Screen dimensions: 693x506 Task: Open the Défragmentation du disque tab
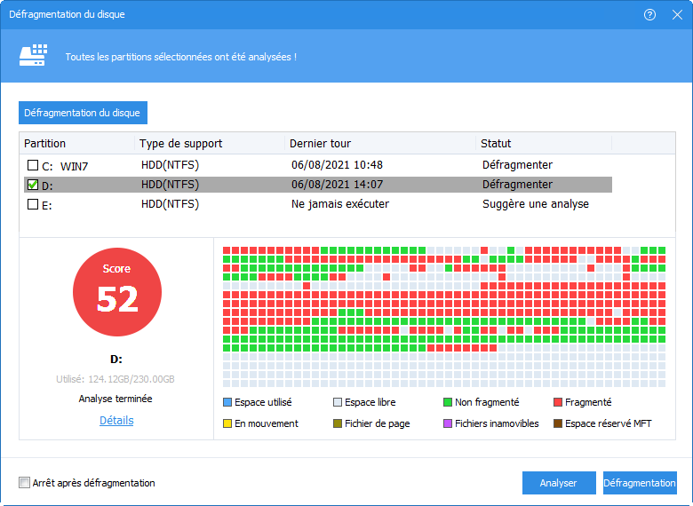click(x=84, y=113)
